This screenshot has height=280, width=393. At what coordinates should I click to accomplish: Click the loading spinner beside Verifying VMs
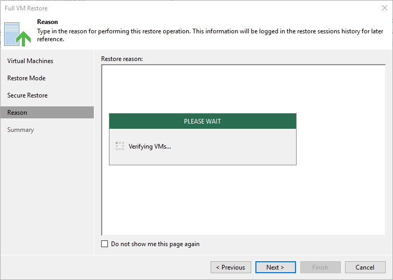(x=120, y=146)
